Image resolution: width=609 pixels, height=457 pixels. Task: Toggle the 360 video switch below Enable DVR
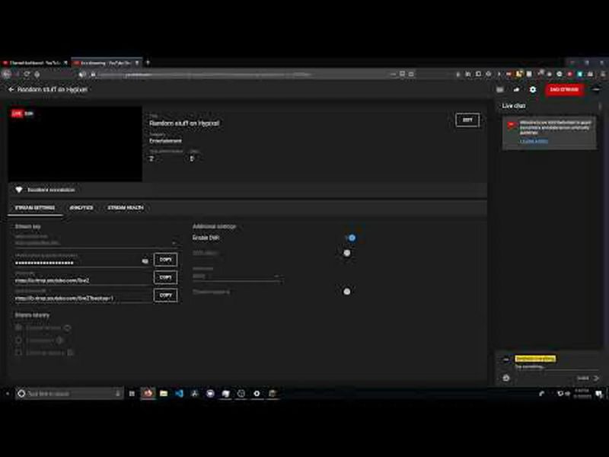pyautogui.click(x=347, y=253)
